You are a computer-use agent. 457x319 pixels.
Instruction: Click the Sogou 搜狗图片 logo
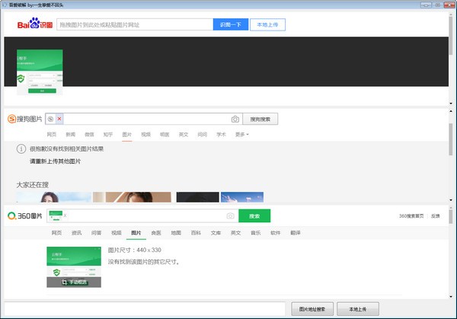click(x=25, y=119)
